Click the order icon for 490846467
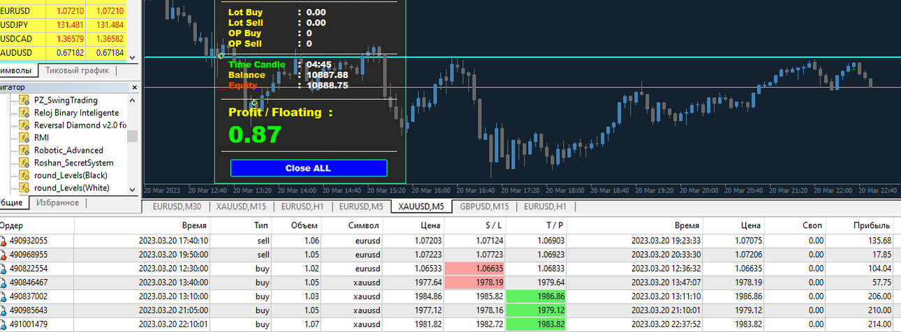This screenshot has height=332, width=901. point(4,282)
